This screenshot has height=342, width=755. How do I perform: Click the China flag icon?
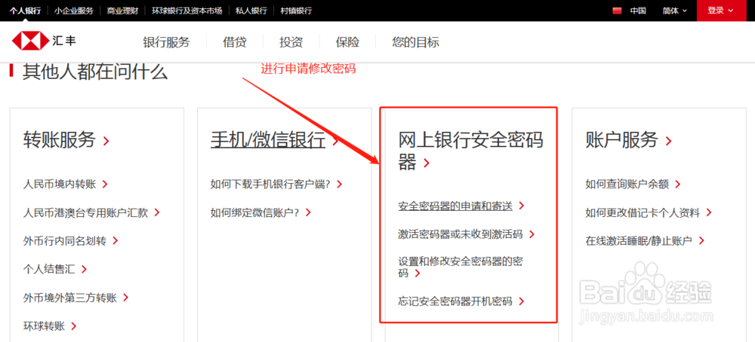pos(617,11)
